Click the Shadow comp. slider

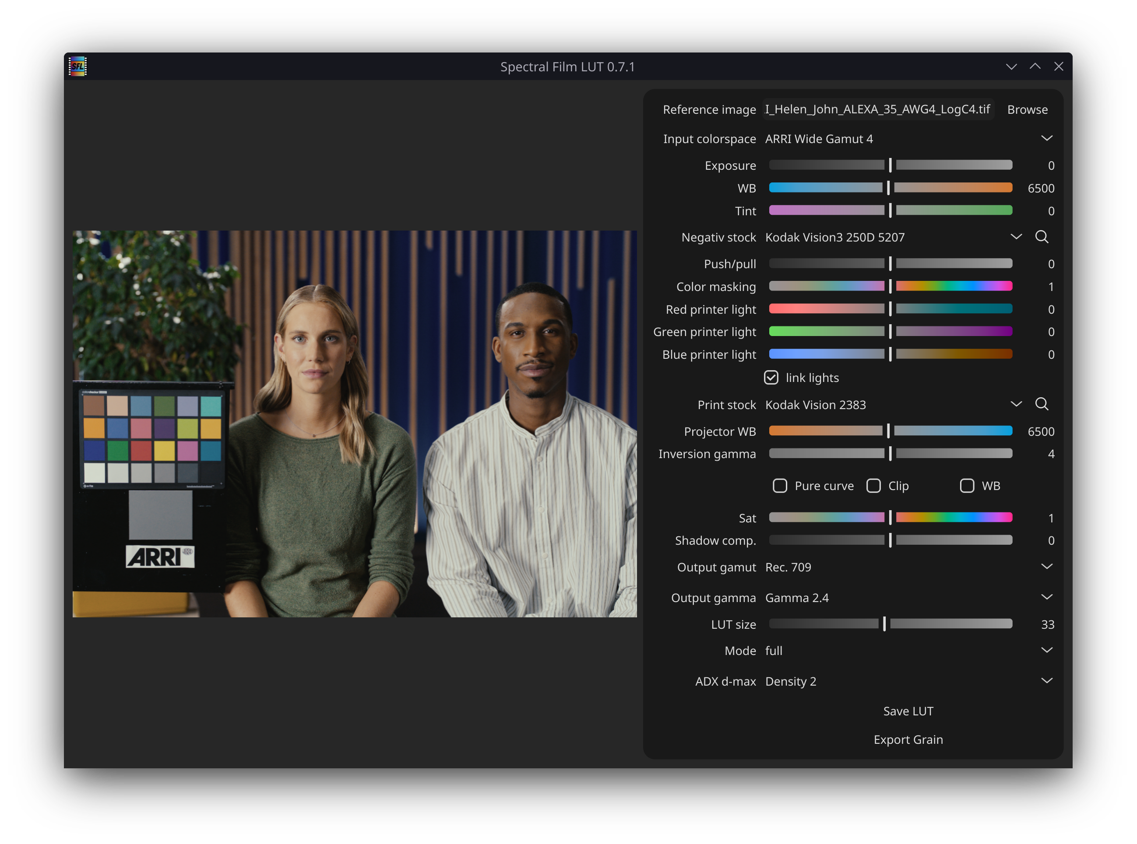pos(891,540)
